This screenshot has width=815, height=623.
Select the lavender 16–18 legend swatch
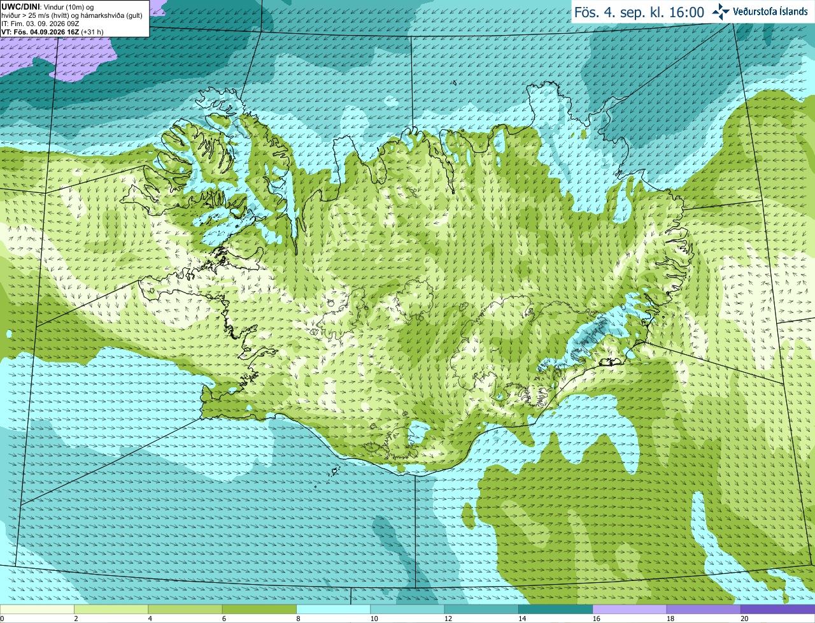click(630, 609)
